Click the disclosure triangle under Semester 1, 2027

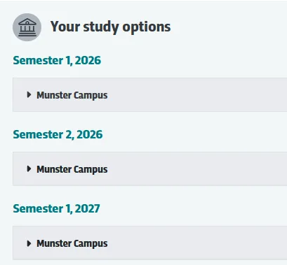tap(29, 243)
